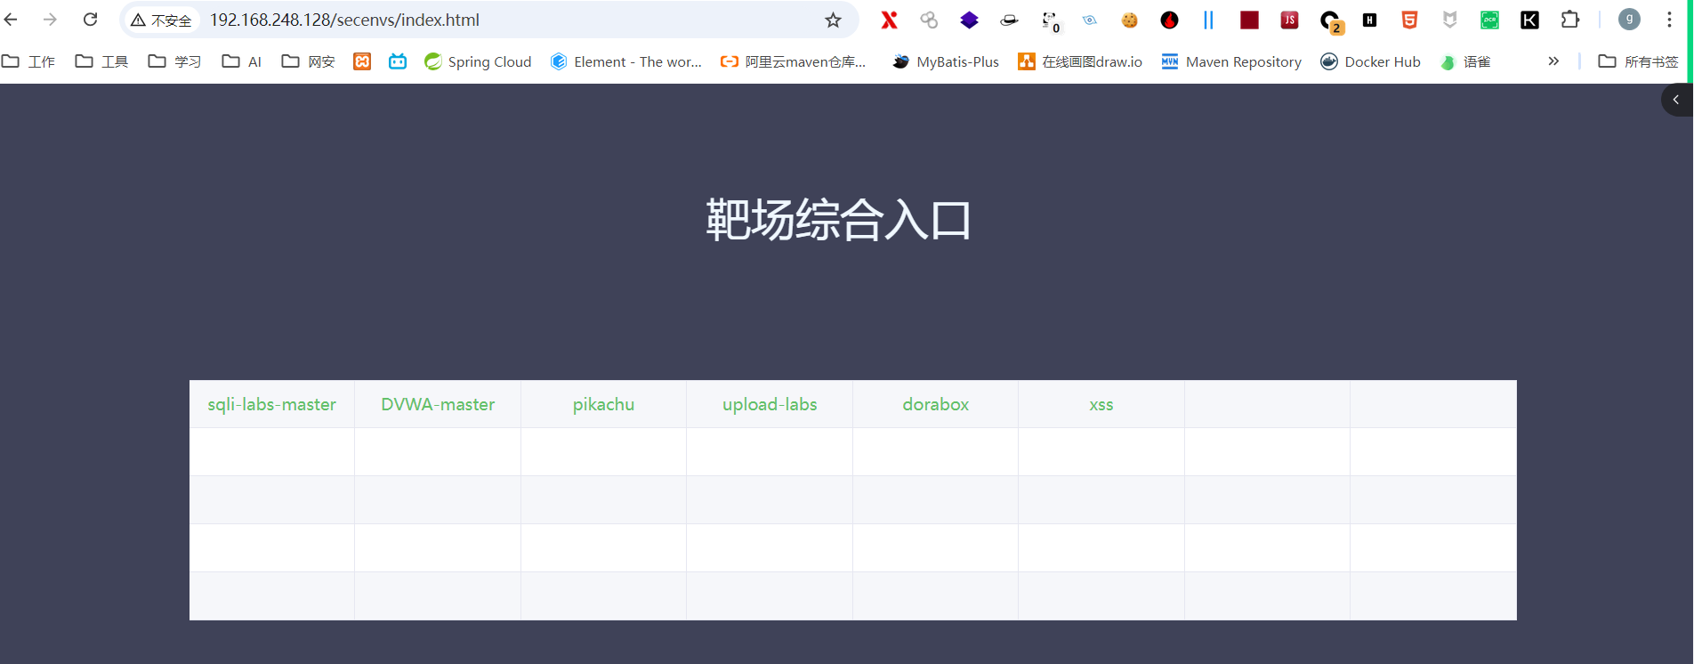1694x664 pixels.
Task: Open the cookie editor extension
Action: (1129, 20)
